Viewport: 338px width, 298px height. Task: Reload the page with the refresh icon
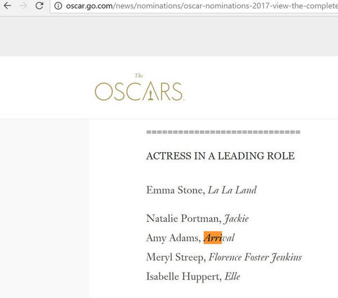39,6
